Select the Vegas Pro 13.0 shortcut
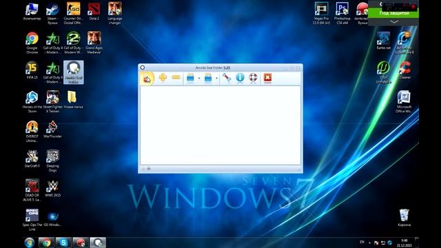This screenshot has height=248, width=441. [321, 13]
